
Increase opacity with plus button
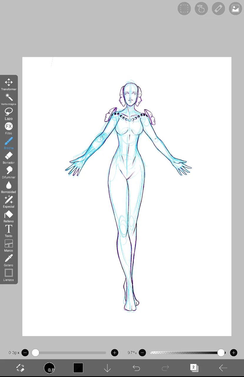click(x=234, y=353)
